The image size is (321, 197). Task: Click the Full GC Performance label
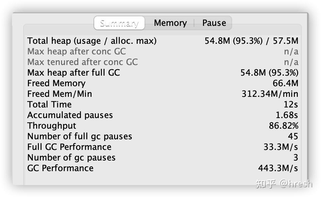[x=69, y=147]
